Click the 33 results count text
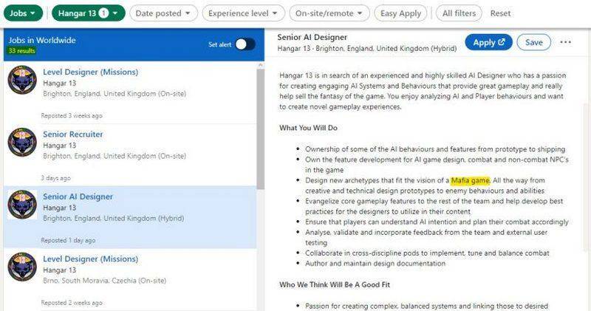 coord(21,51)
